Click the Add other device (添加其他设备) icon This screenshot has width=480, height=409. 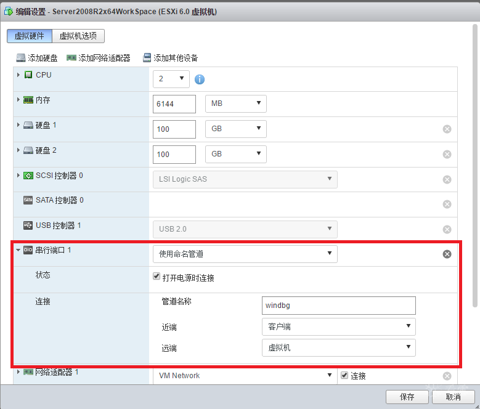click(147, 58)
